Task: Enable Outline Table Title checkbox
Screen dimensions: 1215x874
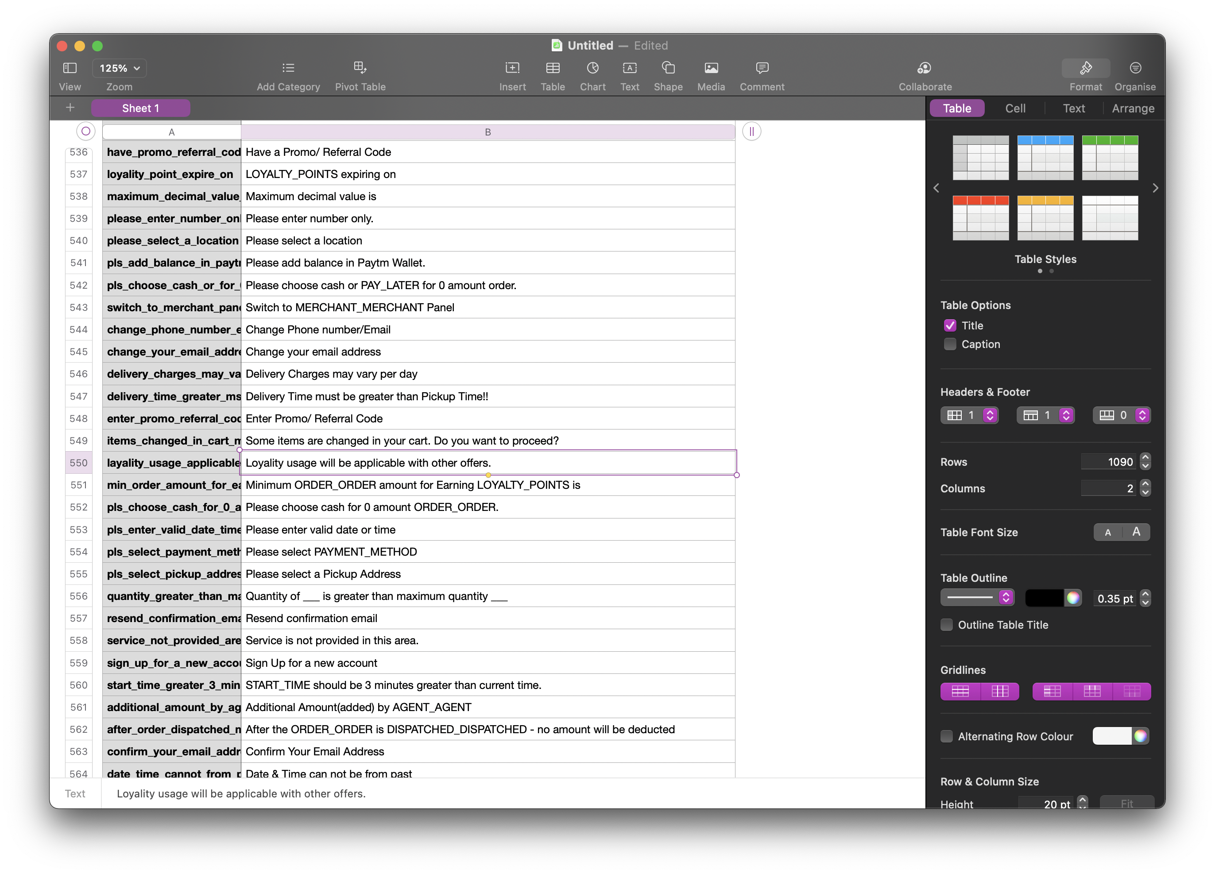Action: coord(947,625)
